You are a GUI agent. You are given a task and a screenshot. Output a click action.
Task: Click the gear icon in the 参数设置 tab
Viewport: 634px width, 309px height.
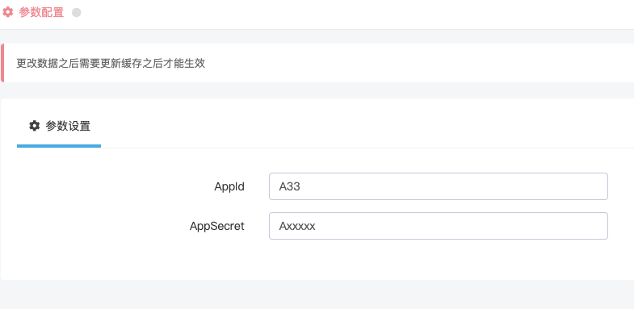tap(35, 126)
